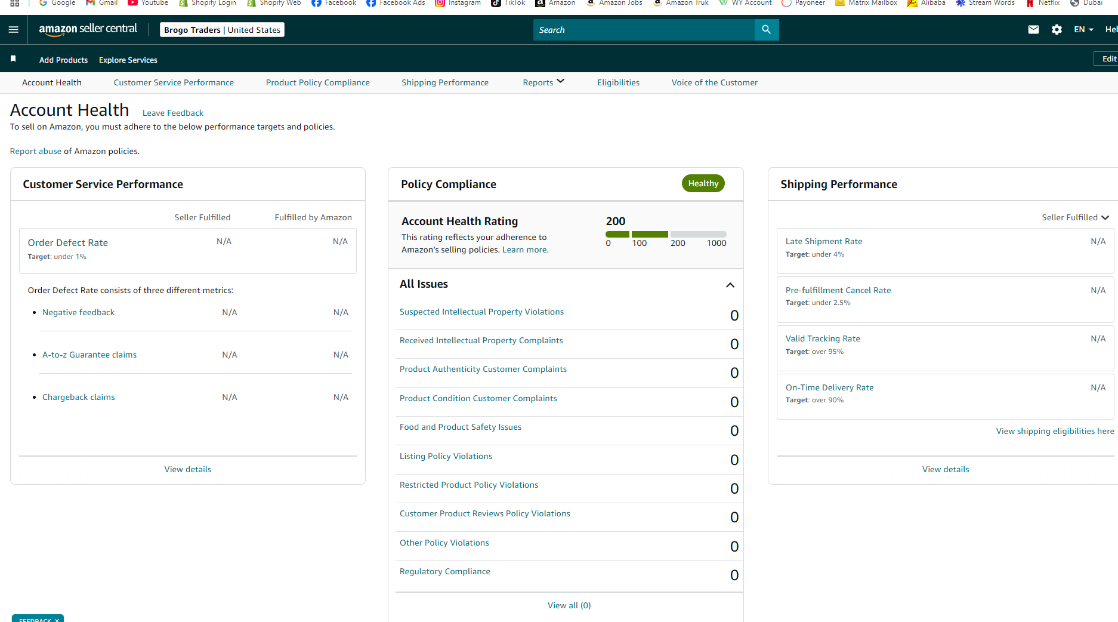The width and height of the screenshot is (1118, 622).
Task: Collapse the All Issues section
Action: (730, 285)
